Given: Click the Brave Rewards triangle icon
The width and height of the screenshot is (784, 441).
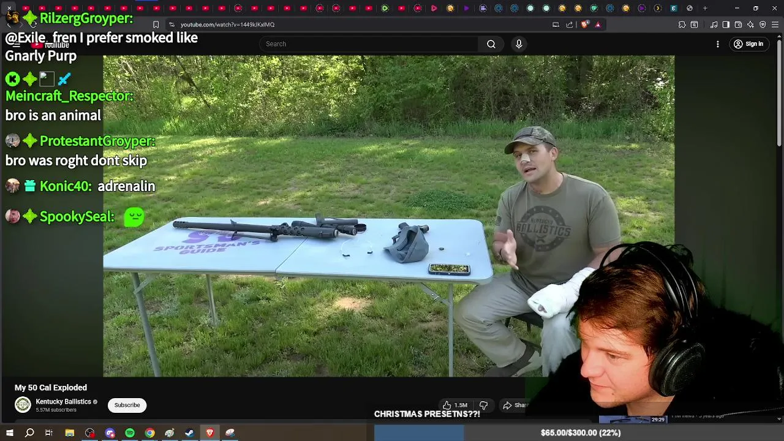Looking at the screenshot, I should click(598, 24).
